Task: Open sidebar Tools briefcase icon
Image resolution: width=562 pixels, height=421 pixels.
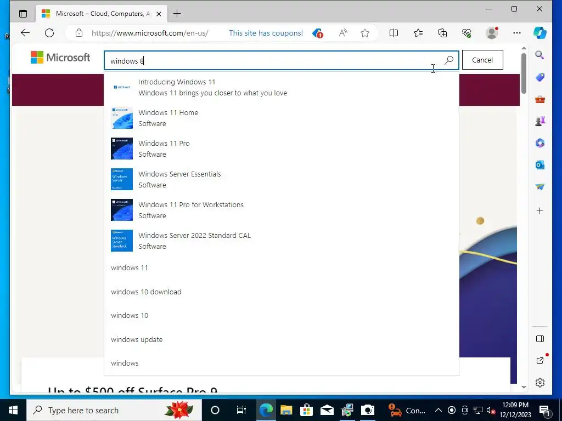Action: 540,99
